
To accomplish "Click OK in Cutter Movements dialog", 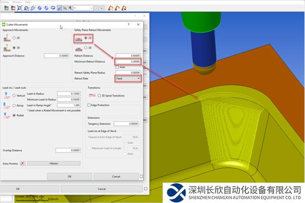I will [70, 177].
